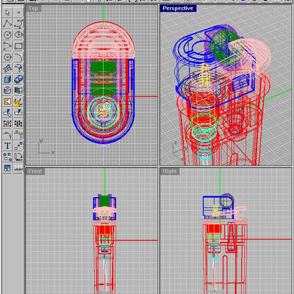The height and width of the screenshot is (294, 294).
Task: Select the Fillet curves tool
Action: coord(18,57)
